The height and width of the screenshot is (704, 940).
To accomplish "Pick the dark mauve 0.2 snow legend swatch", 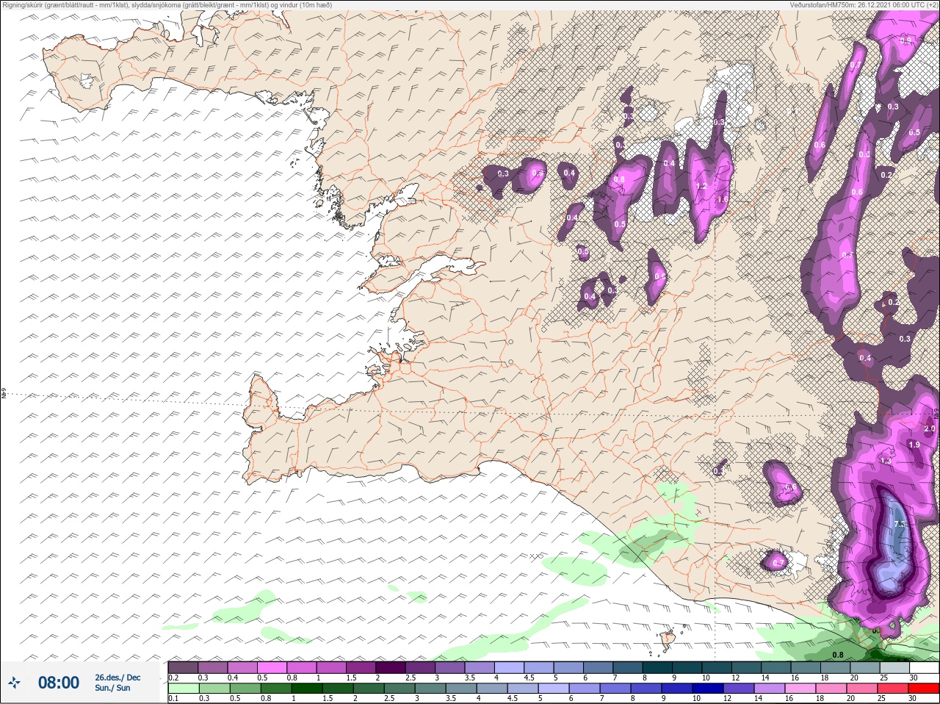I will (x=183, y=667).
